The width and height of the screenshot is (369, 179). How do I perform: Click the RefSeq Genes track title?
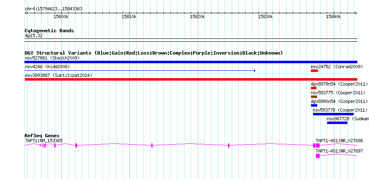(42, 136)
